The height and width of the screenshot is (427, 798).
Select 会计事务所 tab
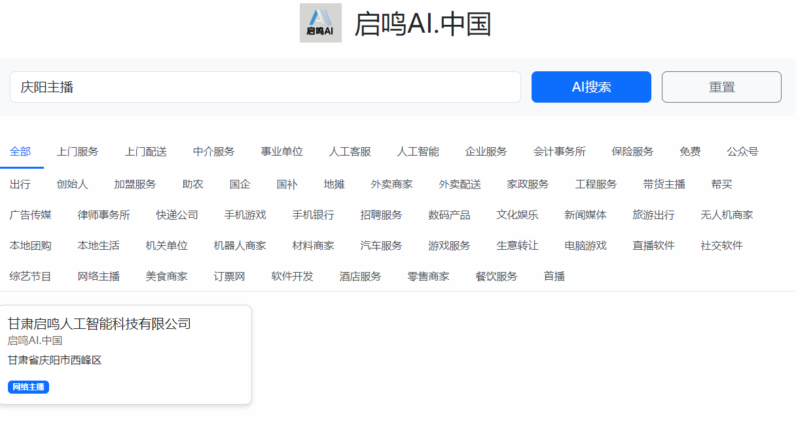(560, 152)
